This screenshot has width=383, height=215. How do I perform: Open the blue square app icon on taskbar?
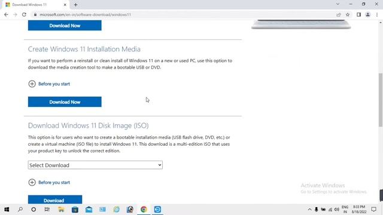pos(157,210)
